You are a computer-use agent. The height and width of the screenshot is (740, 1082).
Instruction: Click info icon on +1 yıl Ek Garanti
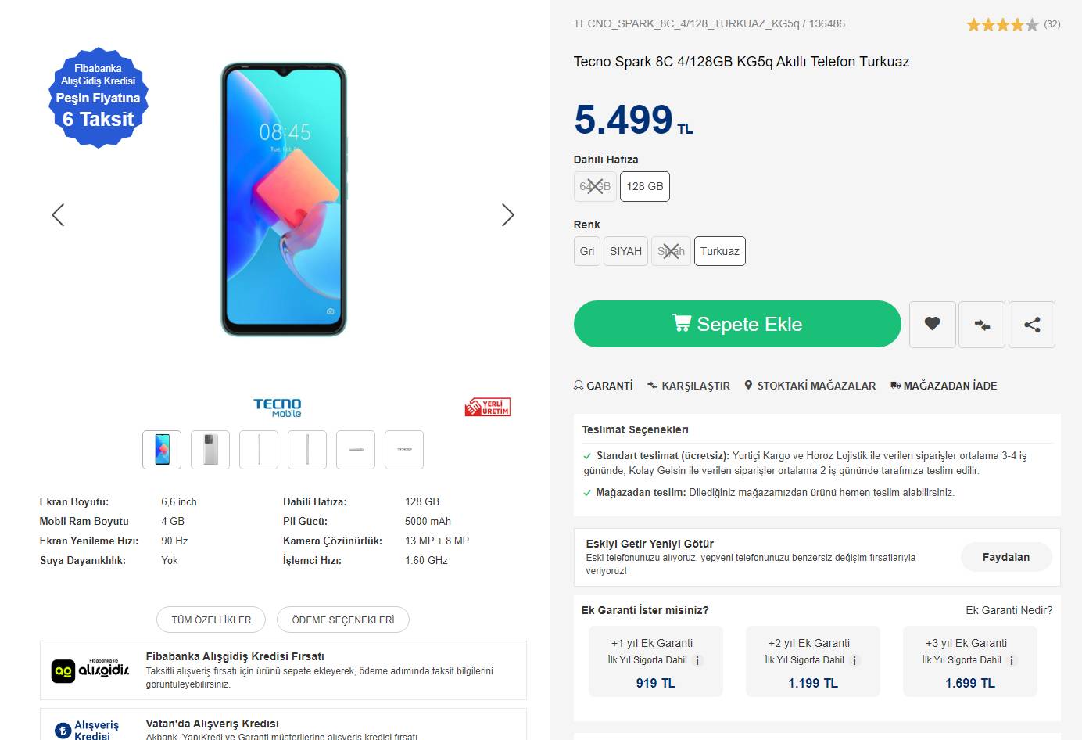(697, 660)
